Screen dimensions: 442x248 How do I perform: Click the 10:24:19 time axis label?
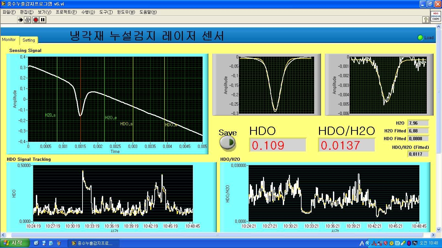34,226
